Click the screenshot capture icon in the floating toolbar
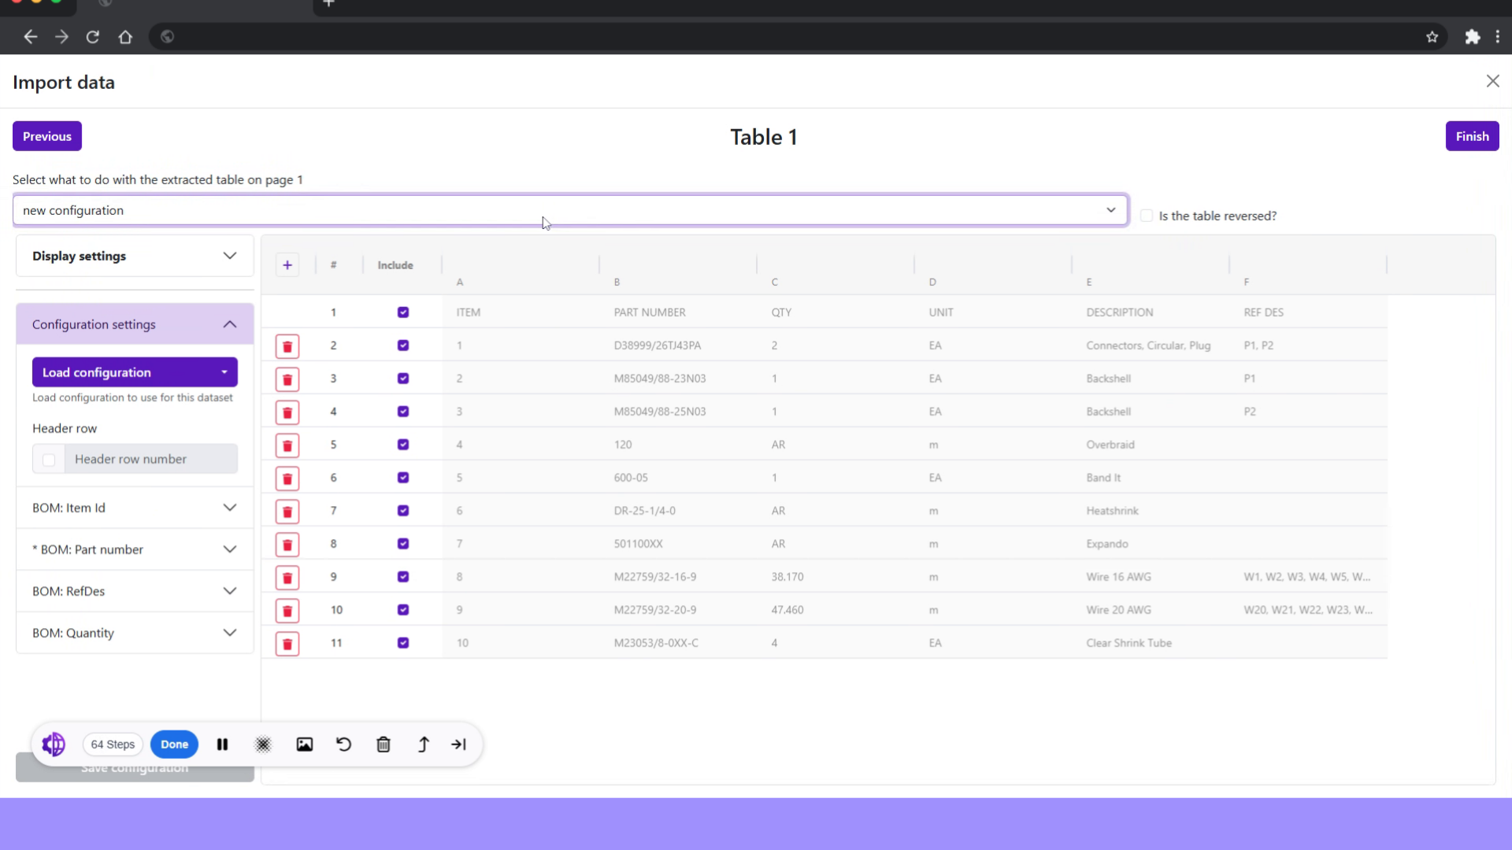Viewport: 1512px width, 850px height. click(x=305, y=744)
